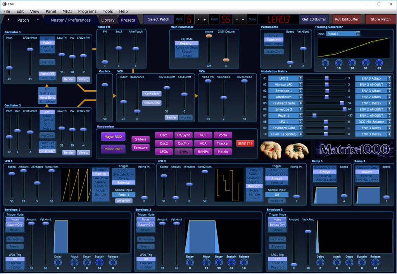This screenshot has width=397, height=274.
Task: Open the ENV 2 Attack destination dropdown
Action: [373, 97]
